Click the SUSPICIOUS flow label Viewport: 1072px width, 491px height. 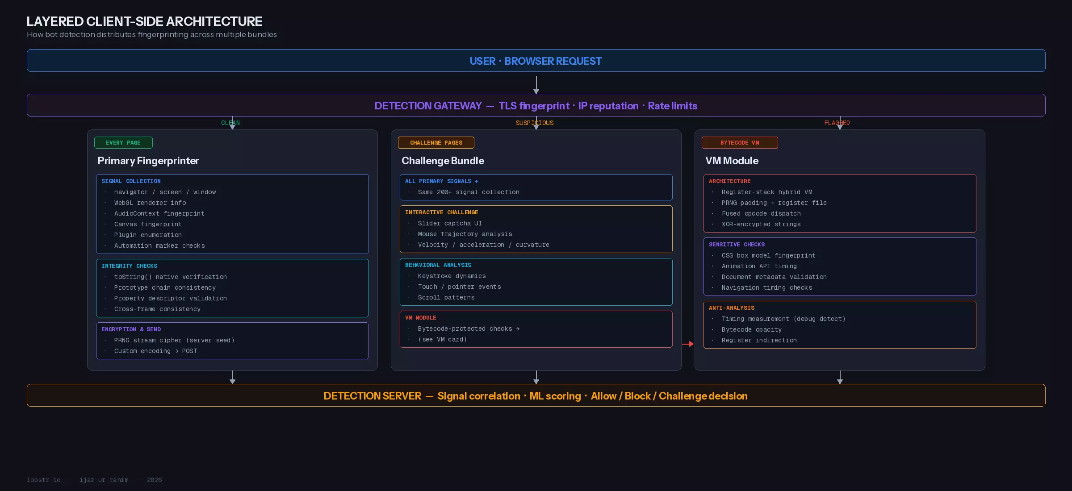(535, 123)
